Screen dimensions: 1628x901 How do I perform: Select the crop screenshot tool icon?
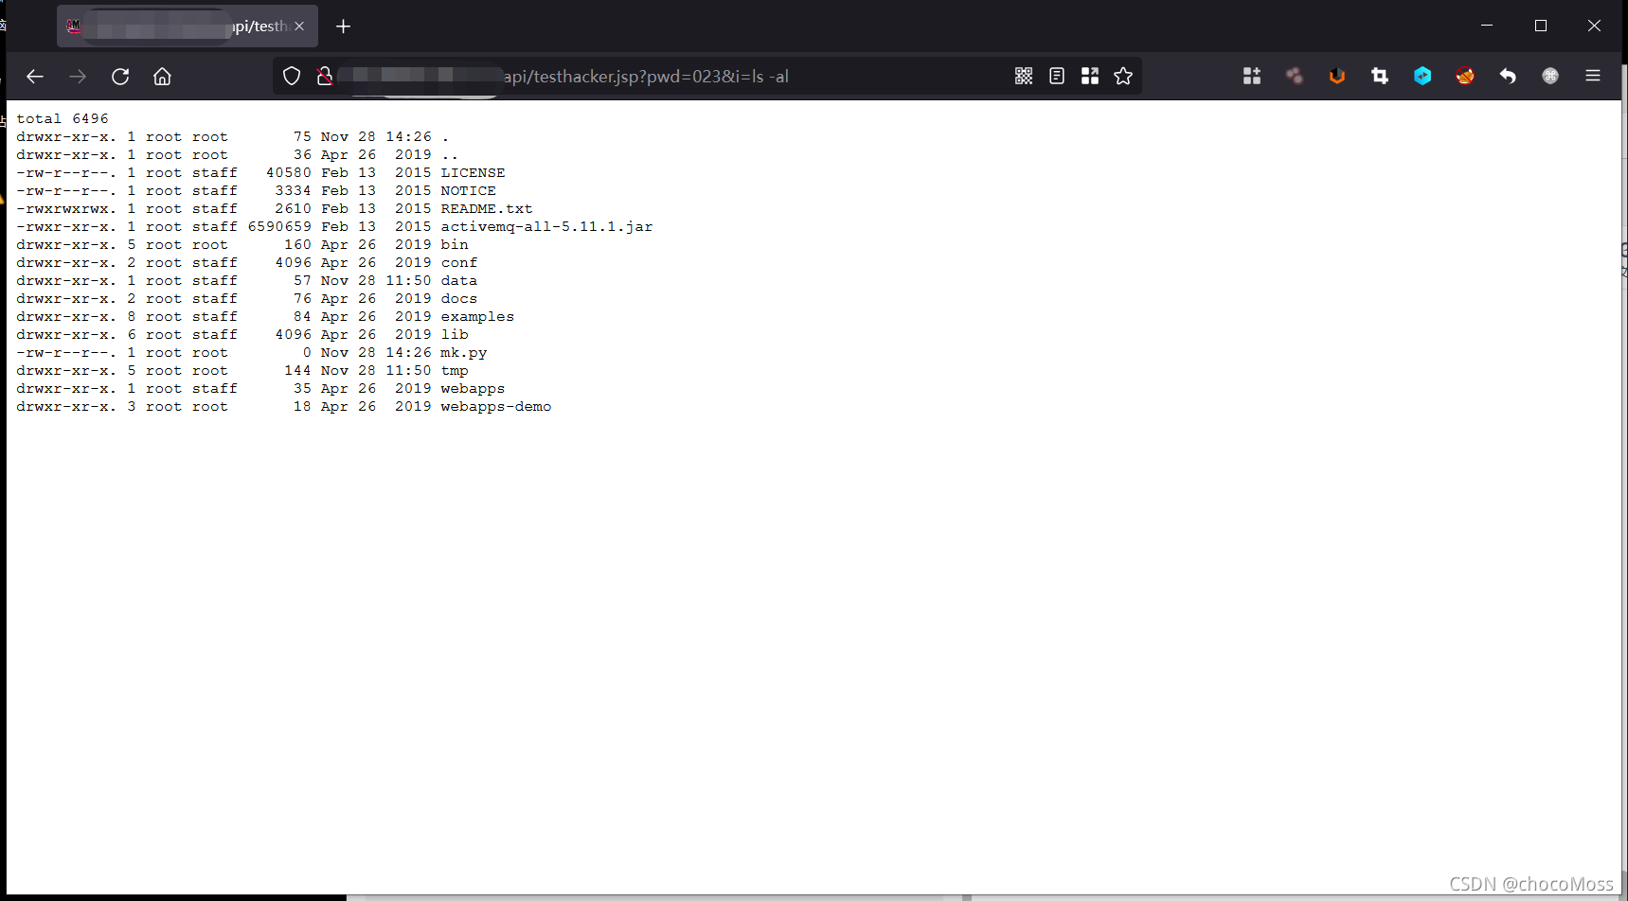(1380, 77)
